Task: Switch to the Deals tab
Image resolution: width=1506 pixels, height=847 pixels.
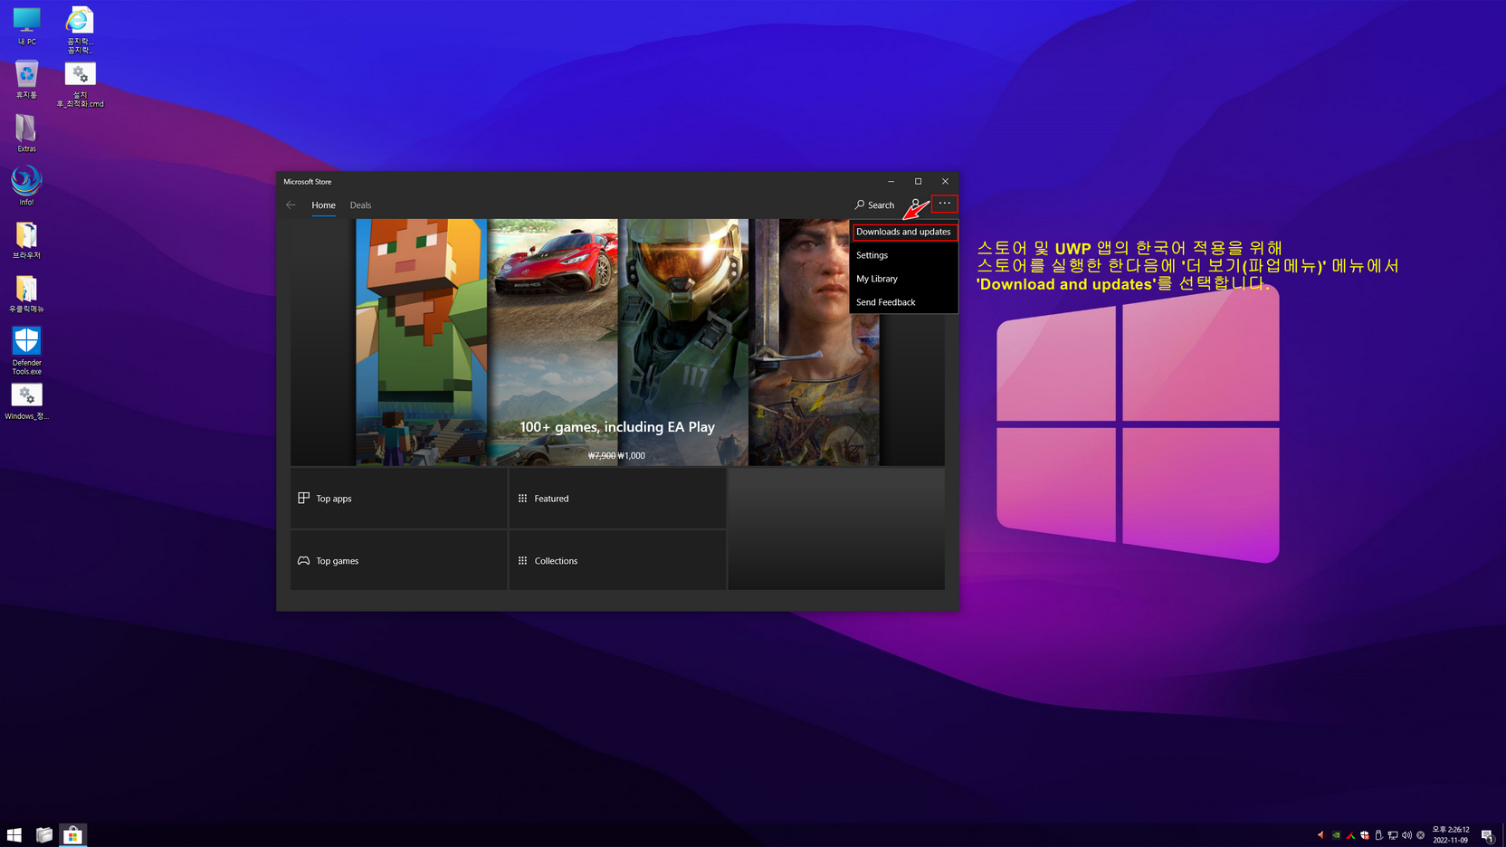Action: point(360,205)
